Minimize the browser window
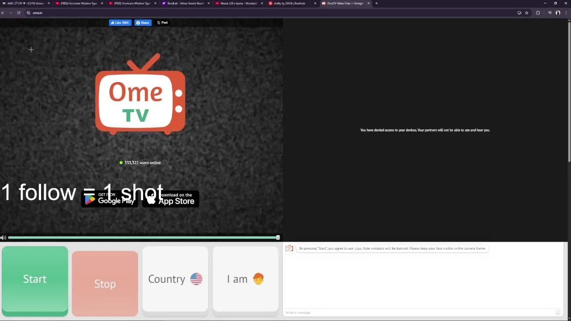The image size is (571, 321). (545, 3)
